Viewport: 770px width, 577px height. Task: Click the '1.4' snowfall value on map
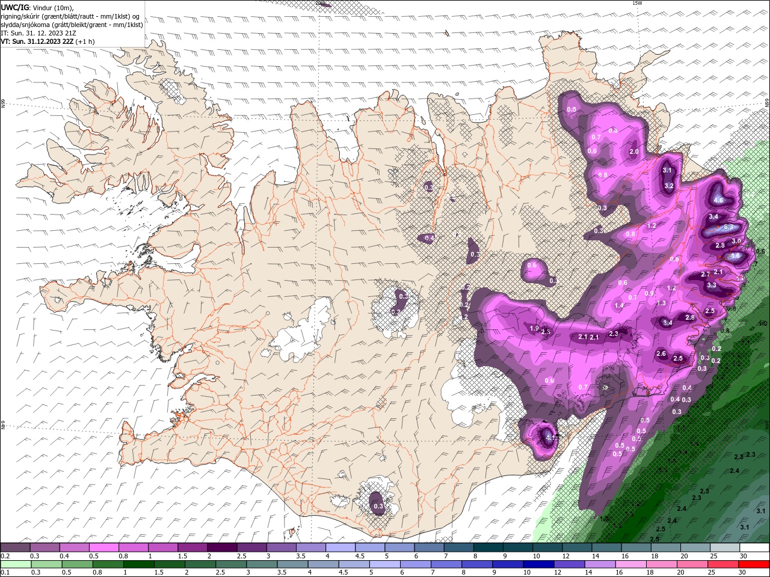[x=619, y=305]
